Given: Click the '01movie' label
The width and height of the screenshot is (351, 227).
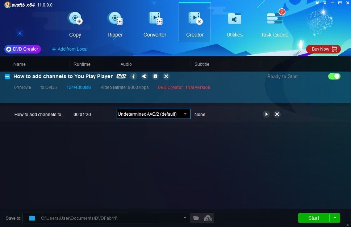Looking at the screenshot, I should coord(22,87).
